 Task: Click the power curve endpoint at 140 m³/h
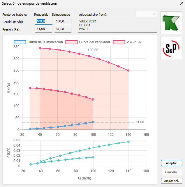click(x=128, y=142)
